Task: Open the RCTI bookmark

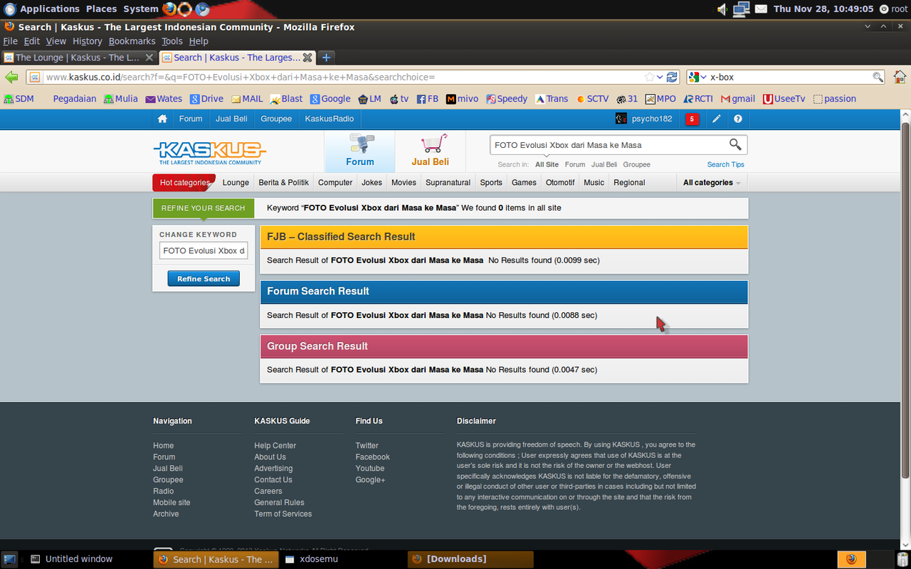Action: [698, 99]
